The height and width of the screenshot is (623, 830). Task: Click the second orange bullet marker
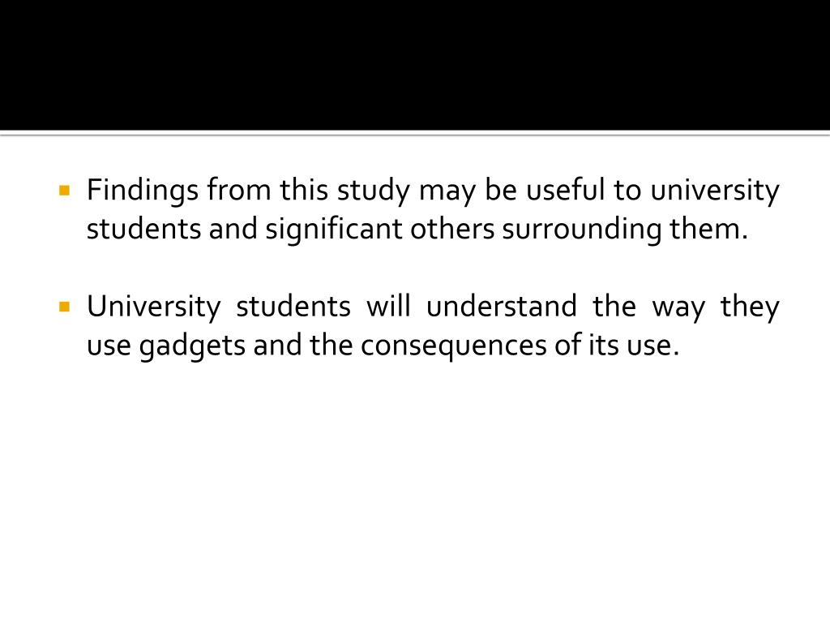65,307
